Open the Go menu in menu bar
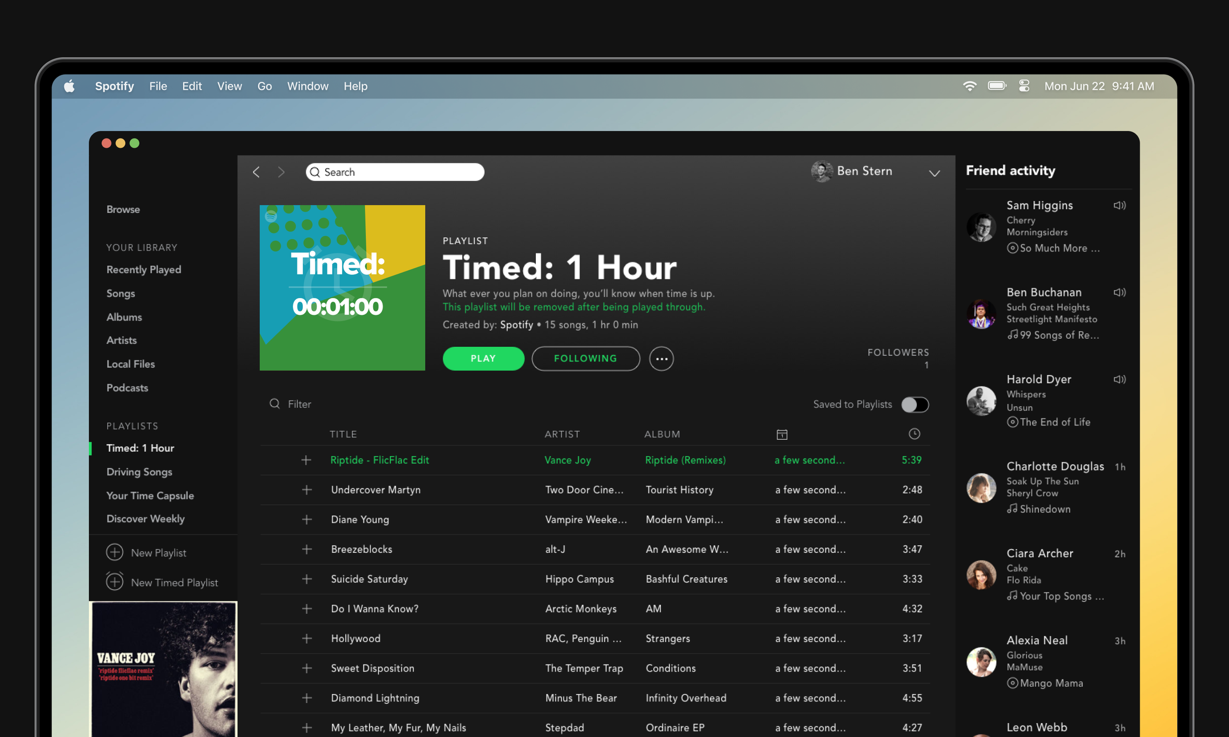Image resolution: width=1229 pixels, height=737 pixels. (264, 86)
